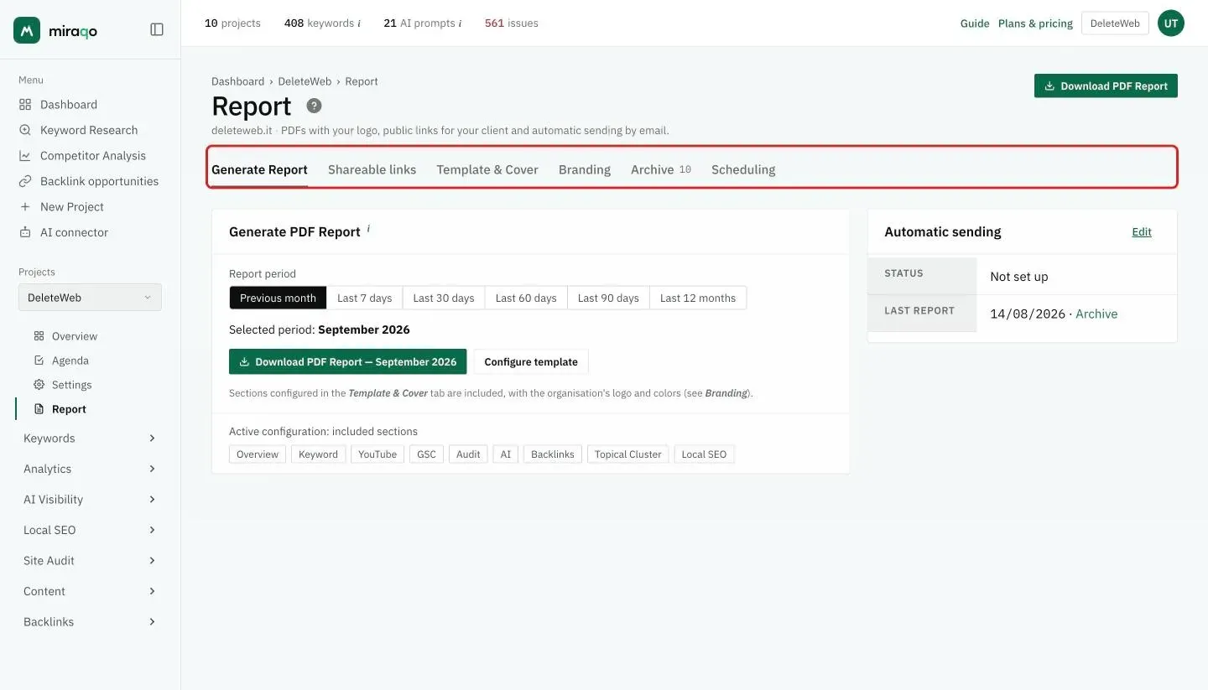Select the Last 90 days period
Viewport: 1208px width, 690px height.
coord(608,298)
